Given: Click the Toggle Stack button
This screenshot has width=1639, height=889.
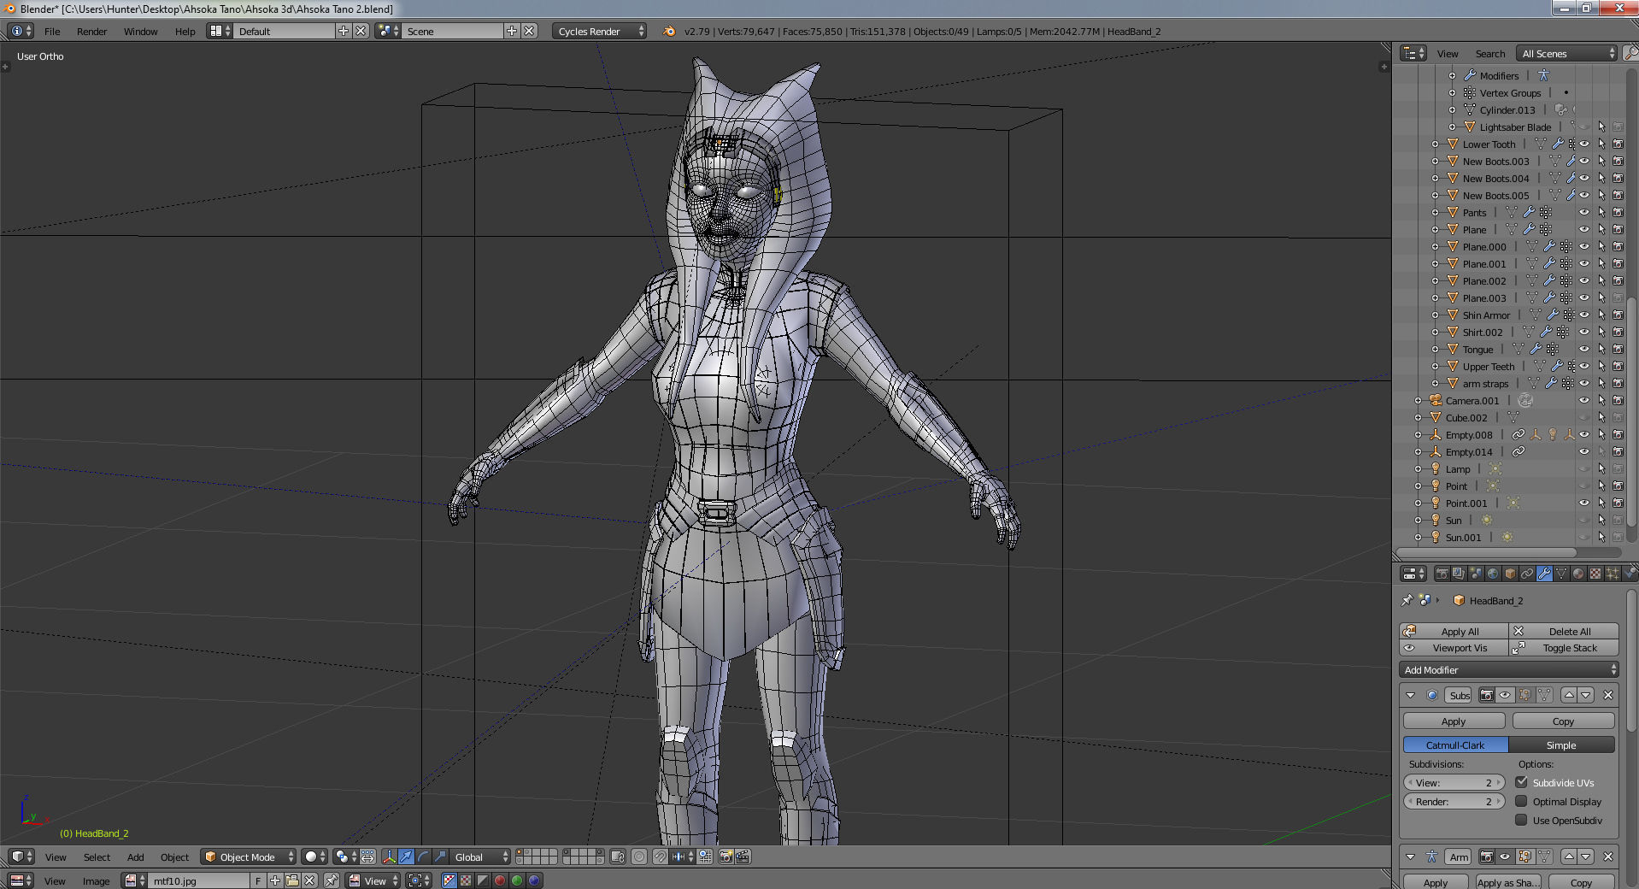Looking at the screenshot, I should pyautogui.click(x=1564, y=647).
